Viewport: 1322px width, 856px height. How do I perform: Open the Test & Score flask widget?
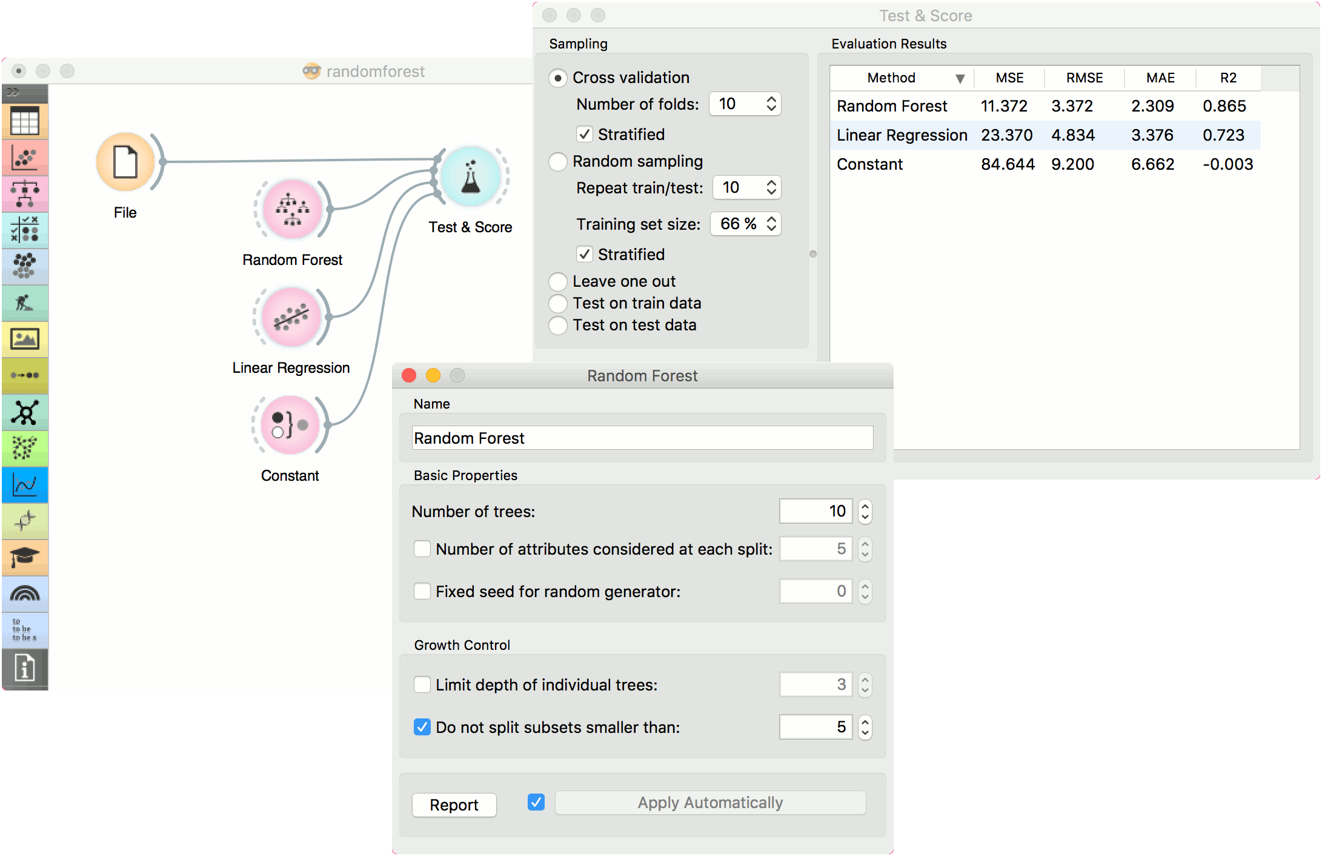point(471,176)
